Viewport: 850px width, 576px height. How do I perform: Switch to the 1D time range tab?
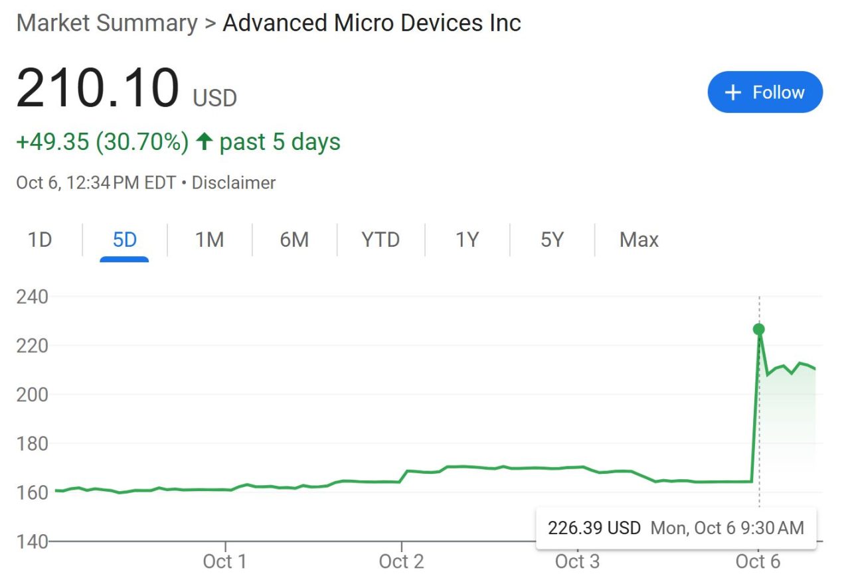click(x=40, y=240)
